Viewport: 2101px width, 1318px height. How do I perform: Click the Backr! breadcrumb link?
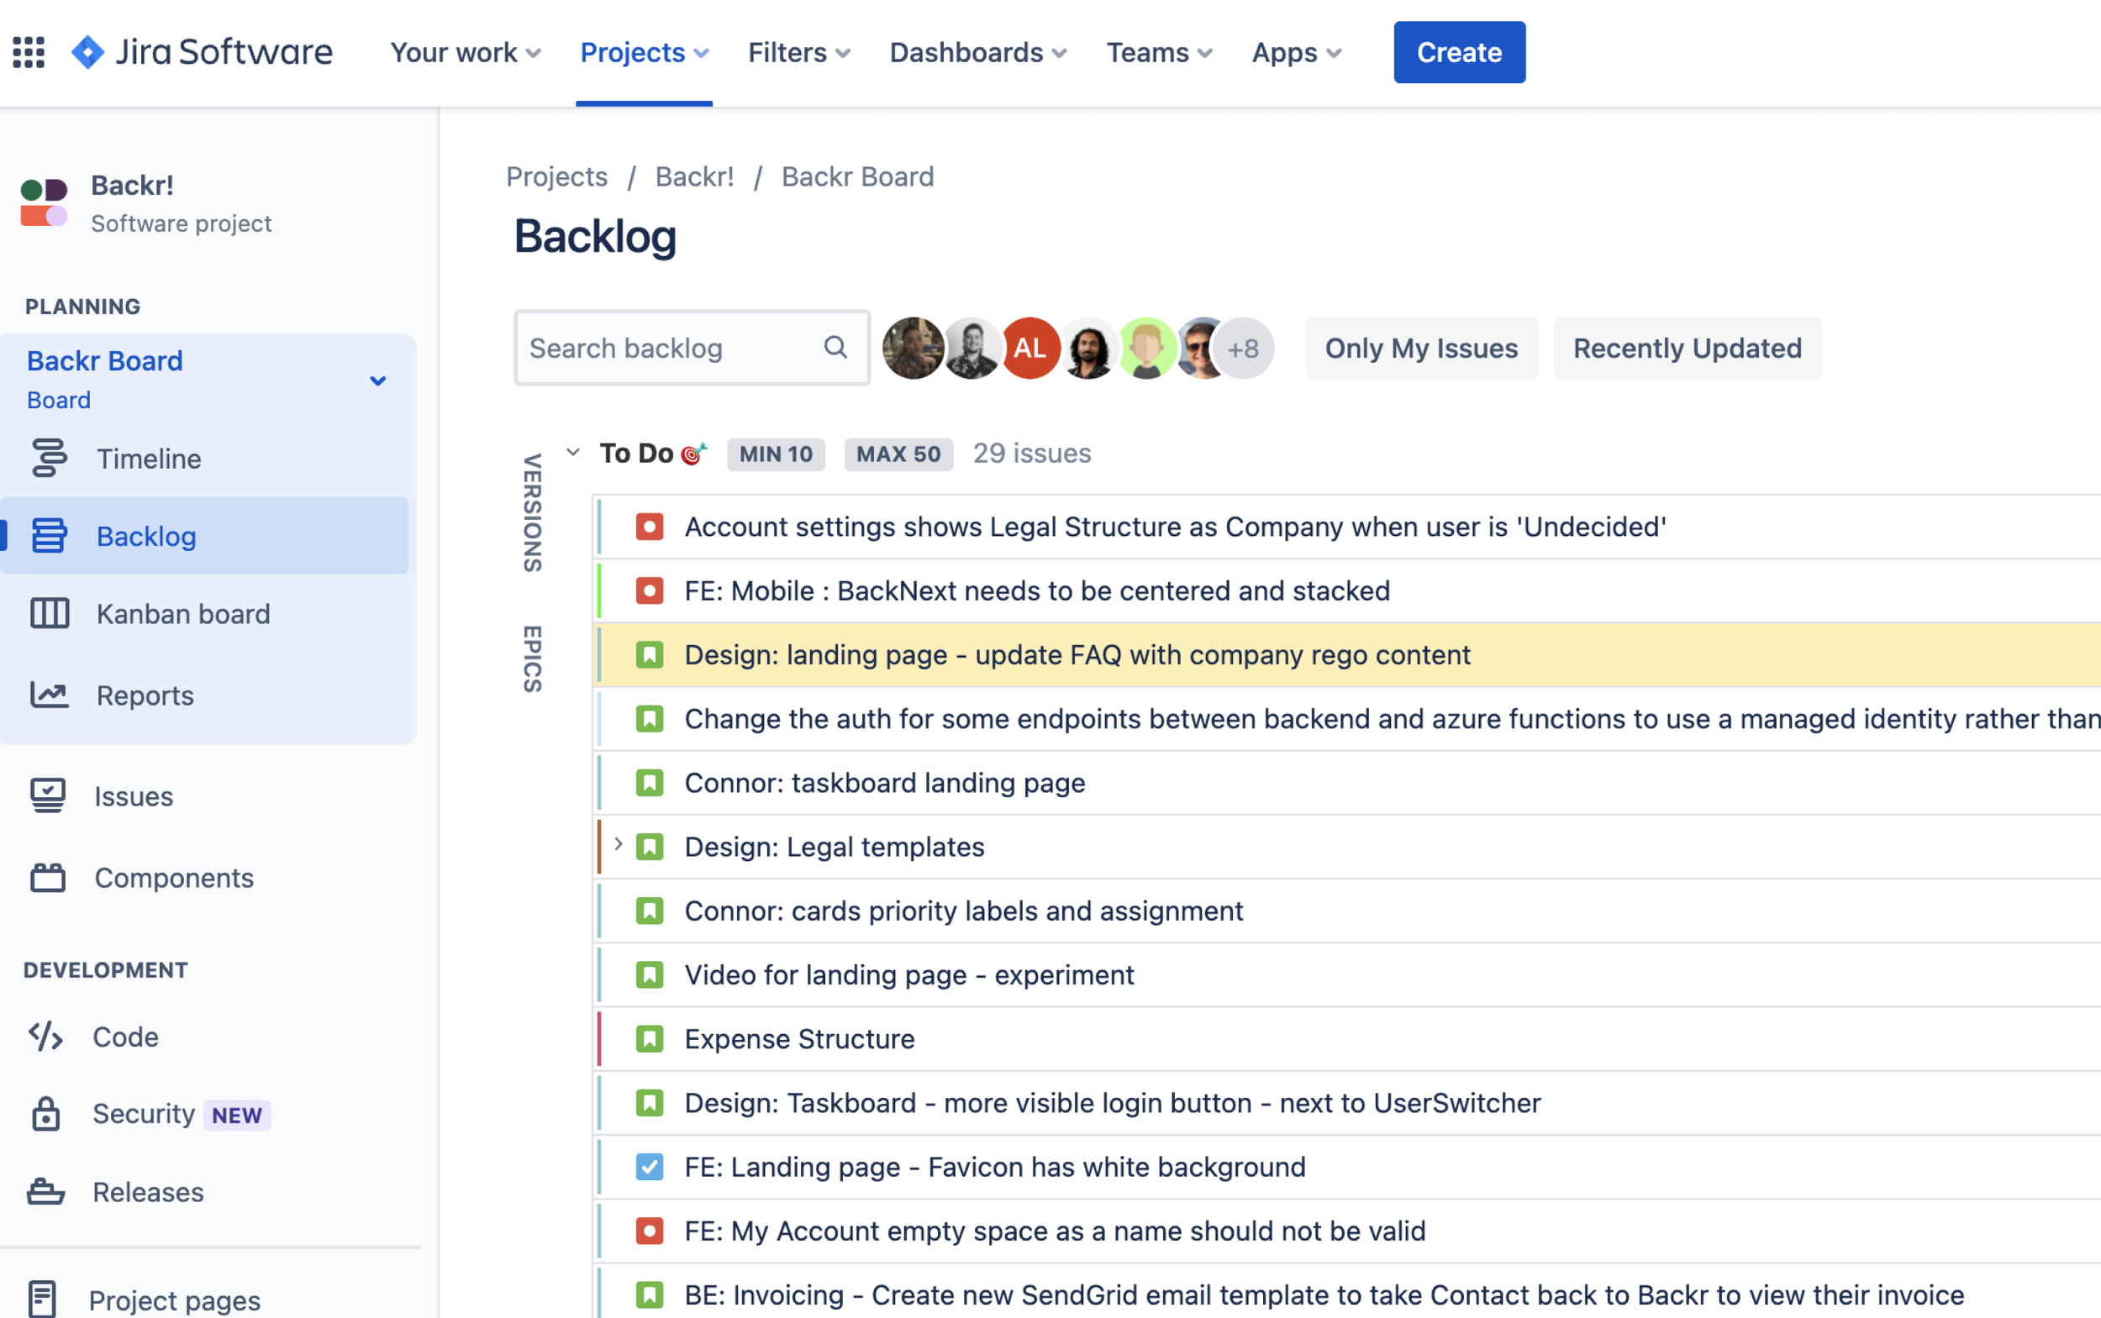pos(694,177)
